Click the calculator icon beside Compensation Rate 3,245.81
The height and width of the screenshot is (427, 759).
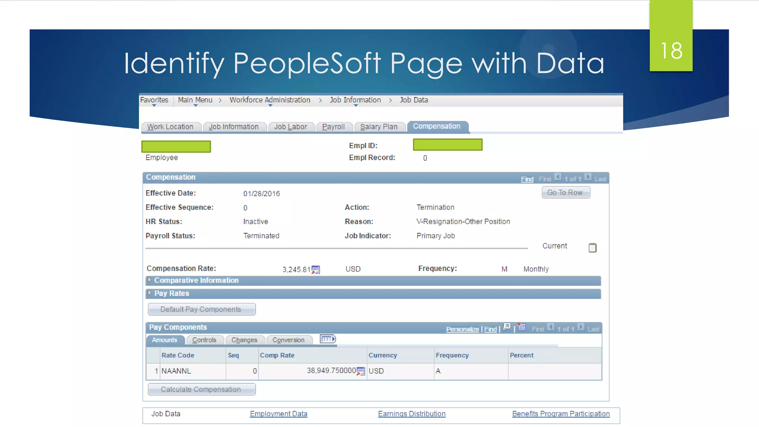click(x=315, y=270)
